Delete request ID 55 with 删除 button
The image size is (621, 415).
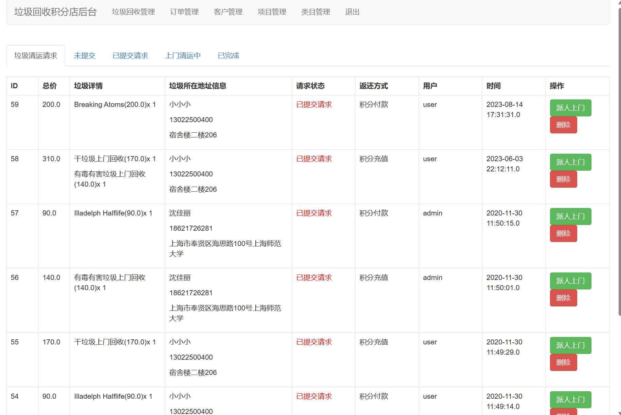[563, 362]
